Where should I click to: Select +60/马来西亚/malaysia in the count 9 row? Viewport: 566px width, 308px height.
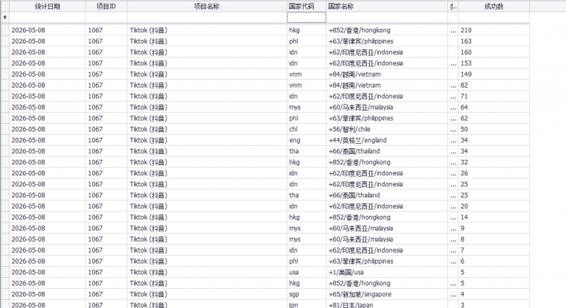[387, 228]
